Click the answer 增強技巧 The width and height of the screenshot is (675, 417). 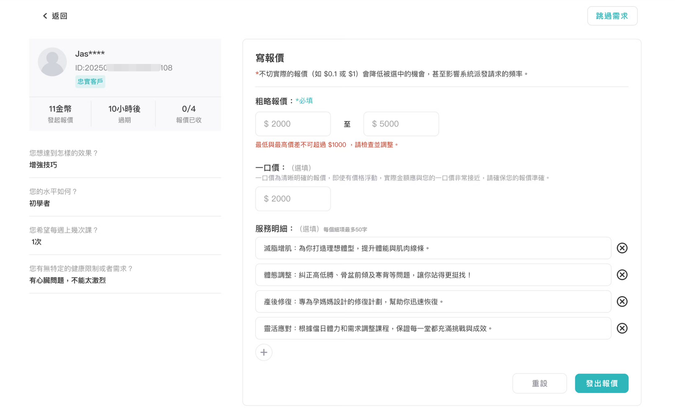tap(43, 165)
